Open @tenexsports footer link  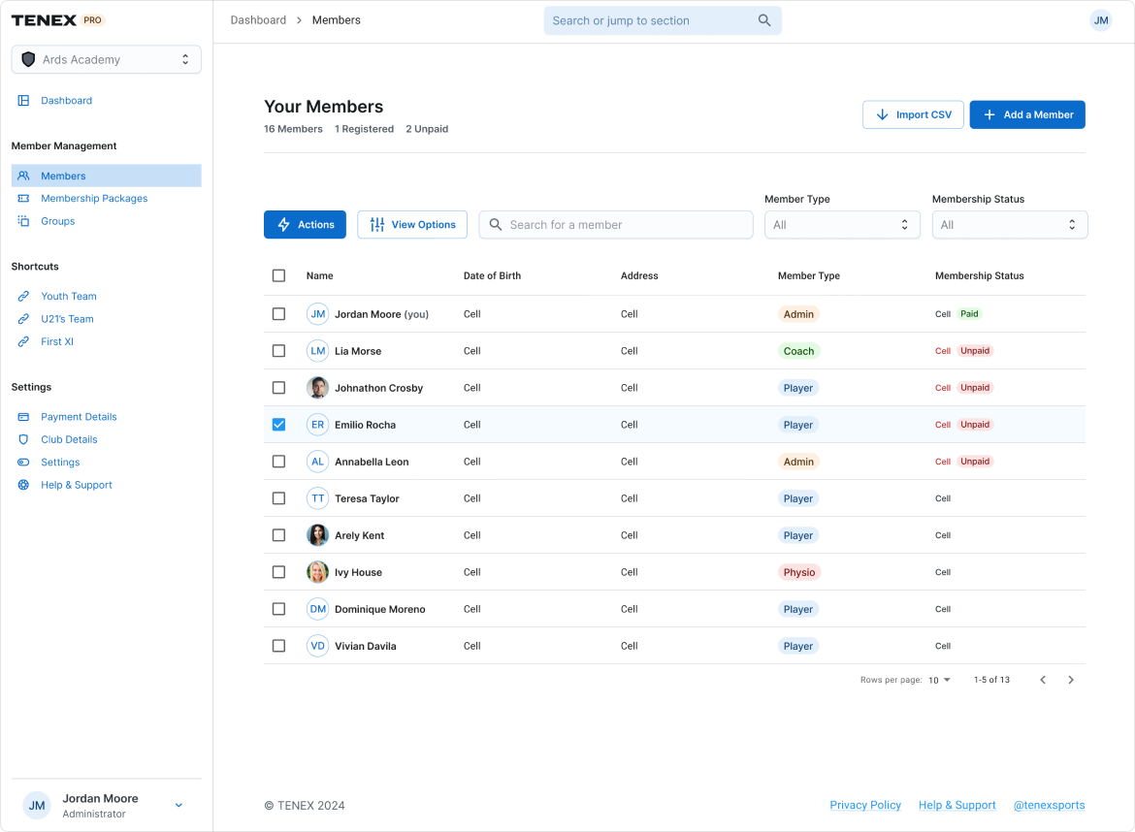click(x=1049, y=805)
